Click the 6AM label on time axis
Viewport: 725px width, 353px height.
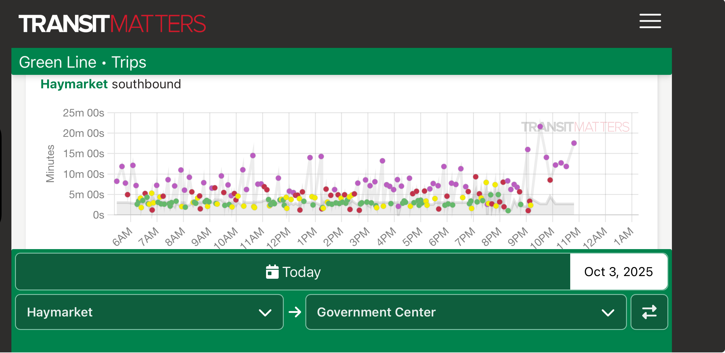[122, 237]
